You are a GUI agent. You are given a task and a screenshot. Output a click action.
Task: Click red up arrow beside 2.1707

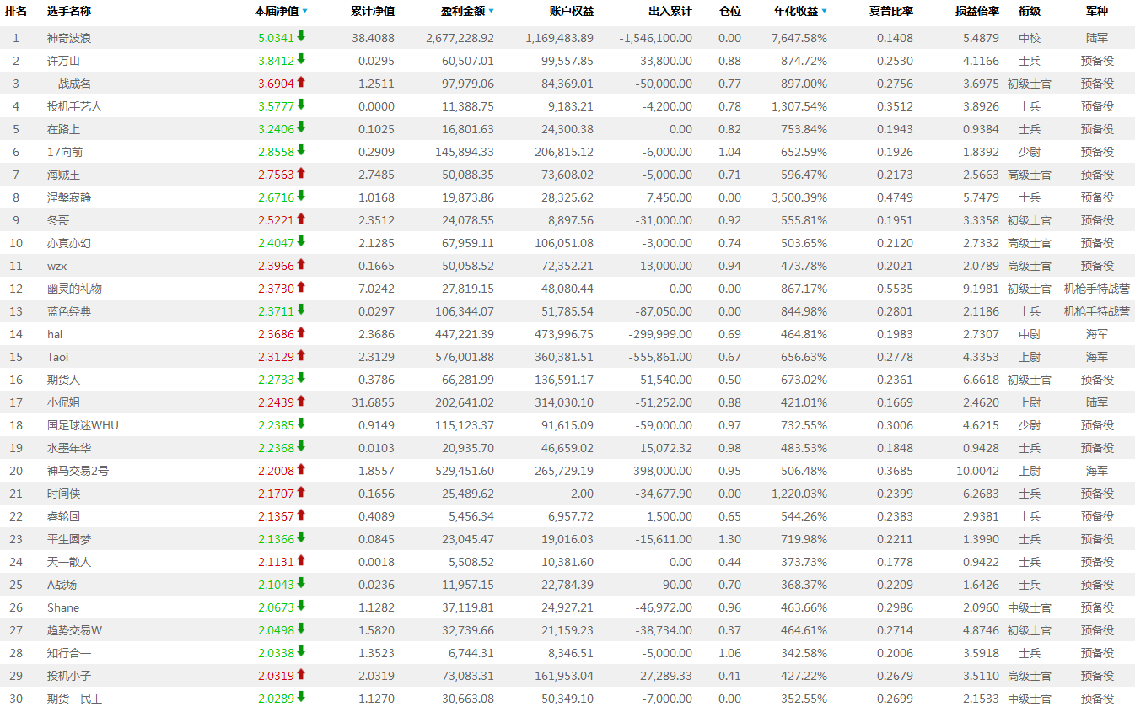(301, 492)
